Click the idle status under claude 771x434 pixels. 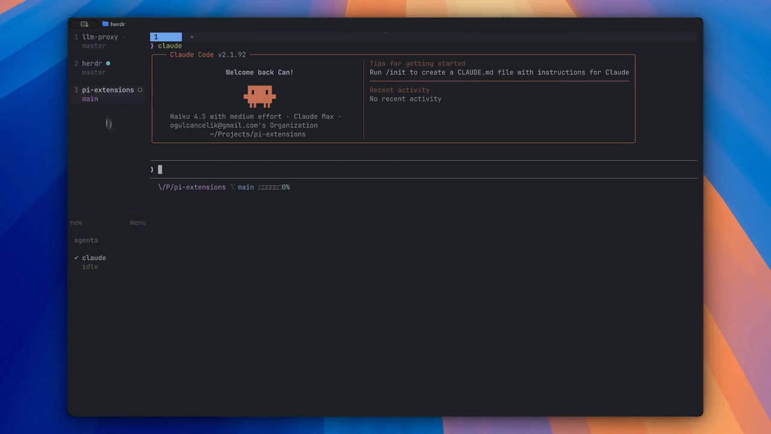(90, 266)
